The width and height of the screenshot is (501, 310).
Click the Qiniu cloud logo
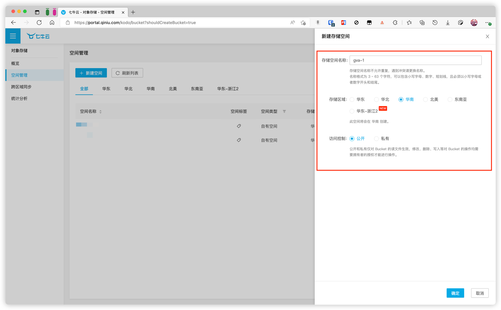pos(38,36)
